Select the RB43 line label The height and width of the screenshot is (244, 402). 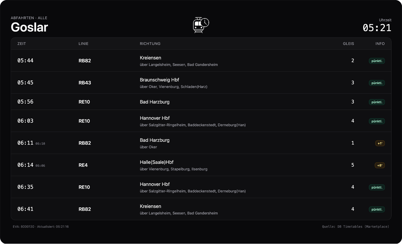coord(85,83)
